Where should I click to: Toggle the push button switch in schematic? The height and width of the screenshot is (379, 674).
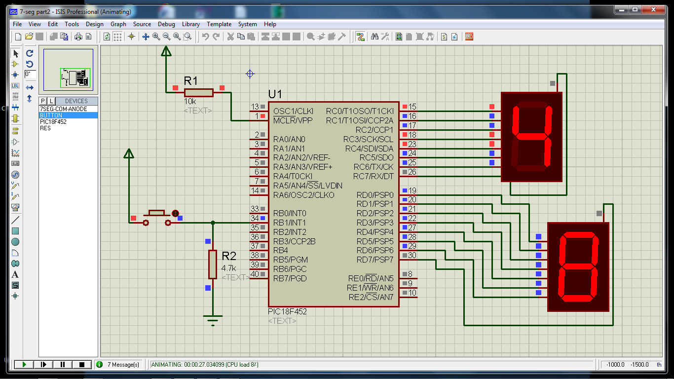click(157, 218)
